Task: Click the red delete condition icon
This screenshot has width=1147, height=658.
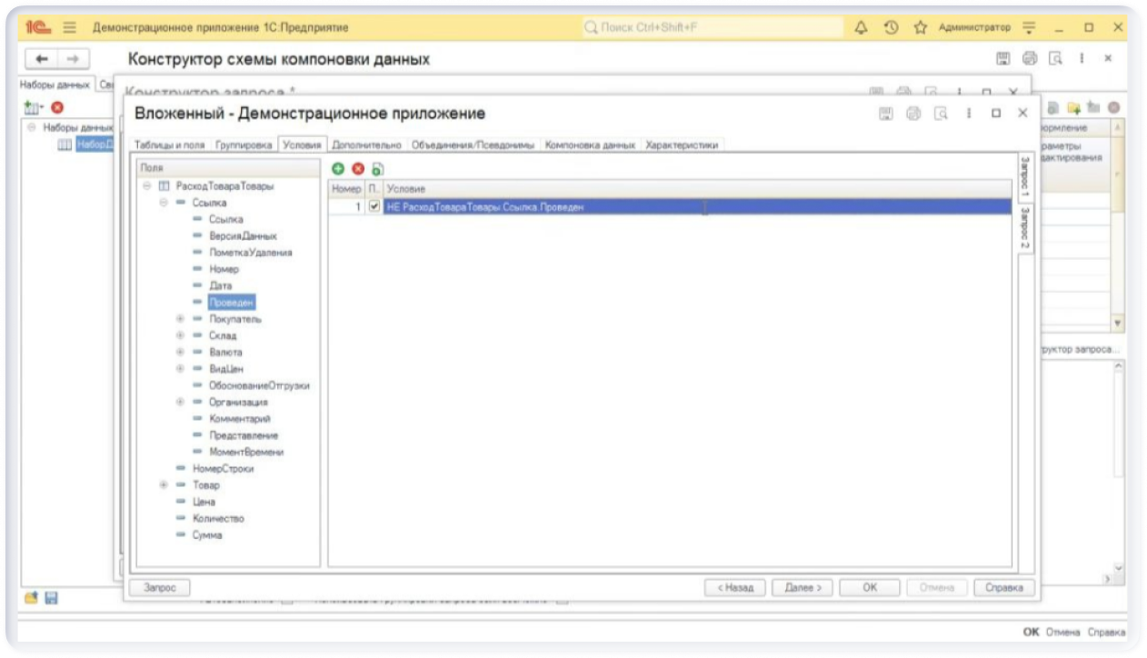Action: coord(358,169)
